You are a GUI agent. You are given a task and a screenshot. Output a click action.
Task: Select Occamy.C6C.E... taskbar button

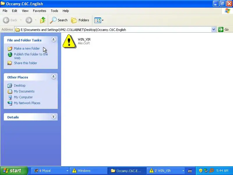coord(127,171)
